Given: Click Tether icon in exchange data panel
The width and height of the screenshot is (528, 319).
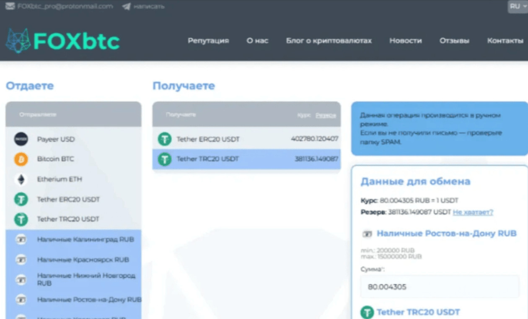Looking at the screenshot, I should [x=367, y=312].
